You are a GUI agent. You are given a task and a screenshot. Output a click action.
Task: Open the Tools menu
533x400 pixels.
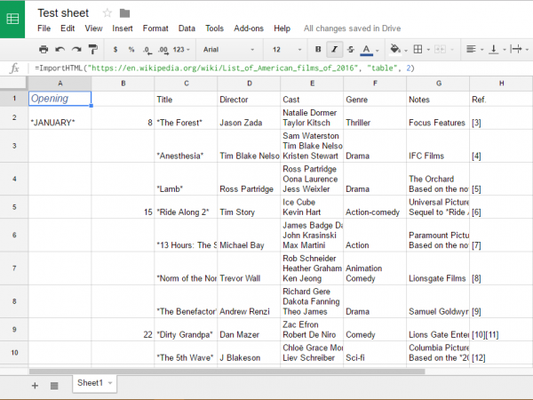(x=214, y=28)
